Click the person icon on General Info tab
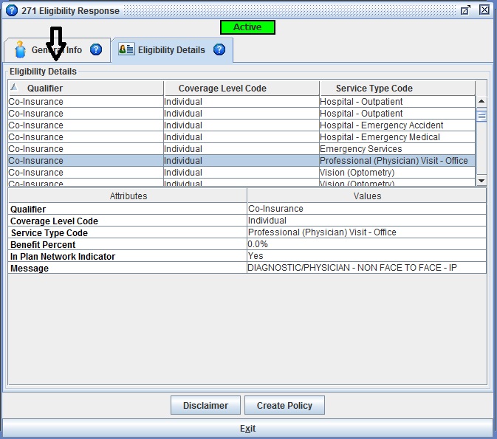This screenshot has height=439, width=497. [20, 49]
